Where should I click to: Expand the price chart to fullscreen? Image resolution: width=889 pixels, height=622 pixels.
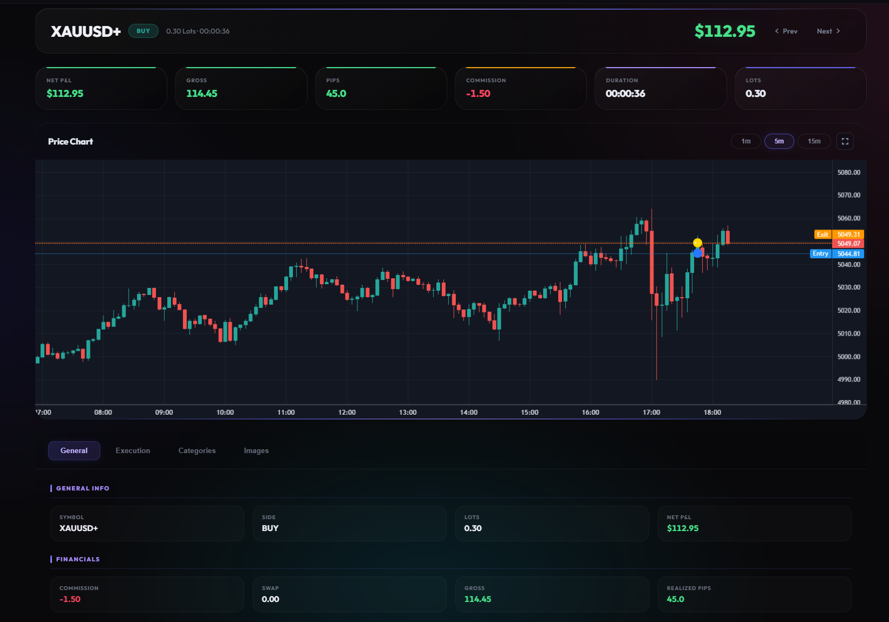845,141
